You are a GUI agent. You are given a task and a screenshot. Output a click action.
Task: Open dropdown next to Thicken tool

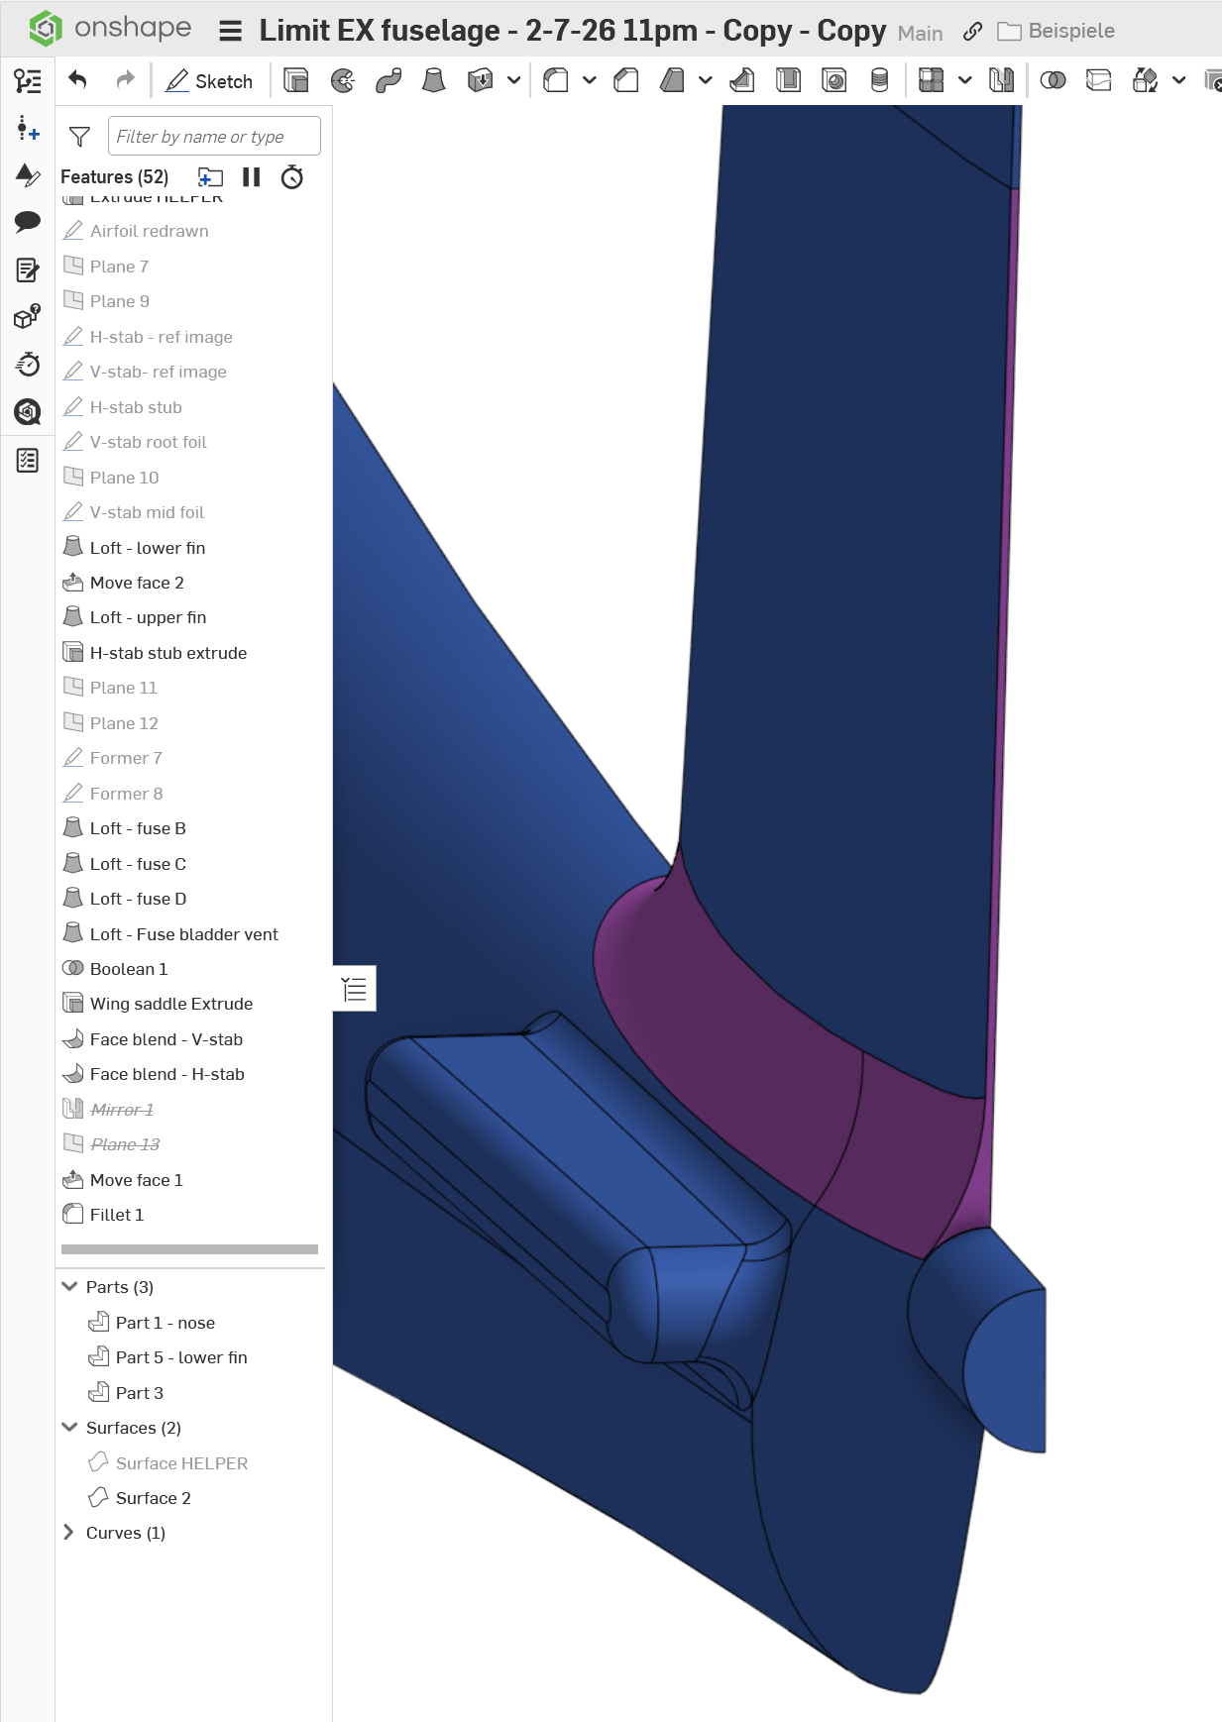coord(513,80)
